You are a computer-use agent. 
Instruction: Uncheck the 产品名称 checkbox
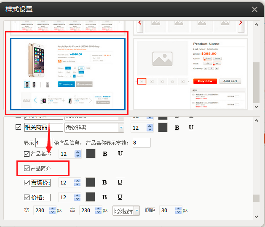click(27, 154)
